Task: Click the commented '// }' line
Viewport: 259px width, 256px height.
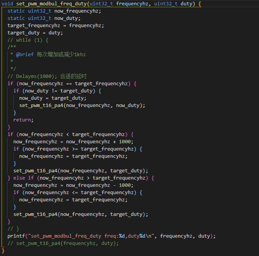Action: pos(13,229)
